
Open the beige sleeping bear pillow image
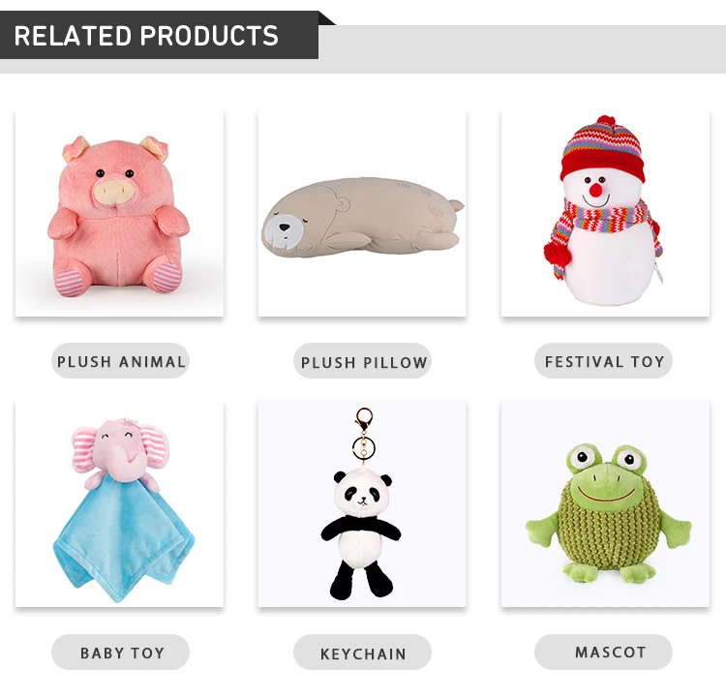[362, 214]
